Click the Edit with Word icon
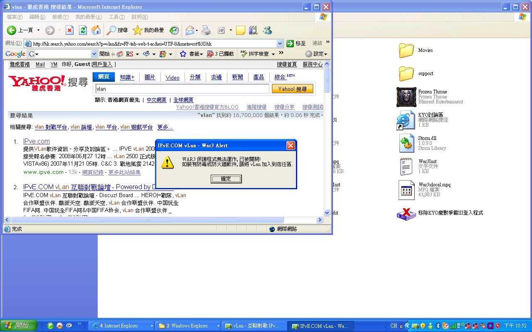 [221, 30]
